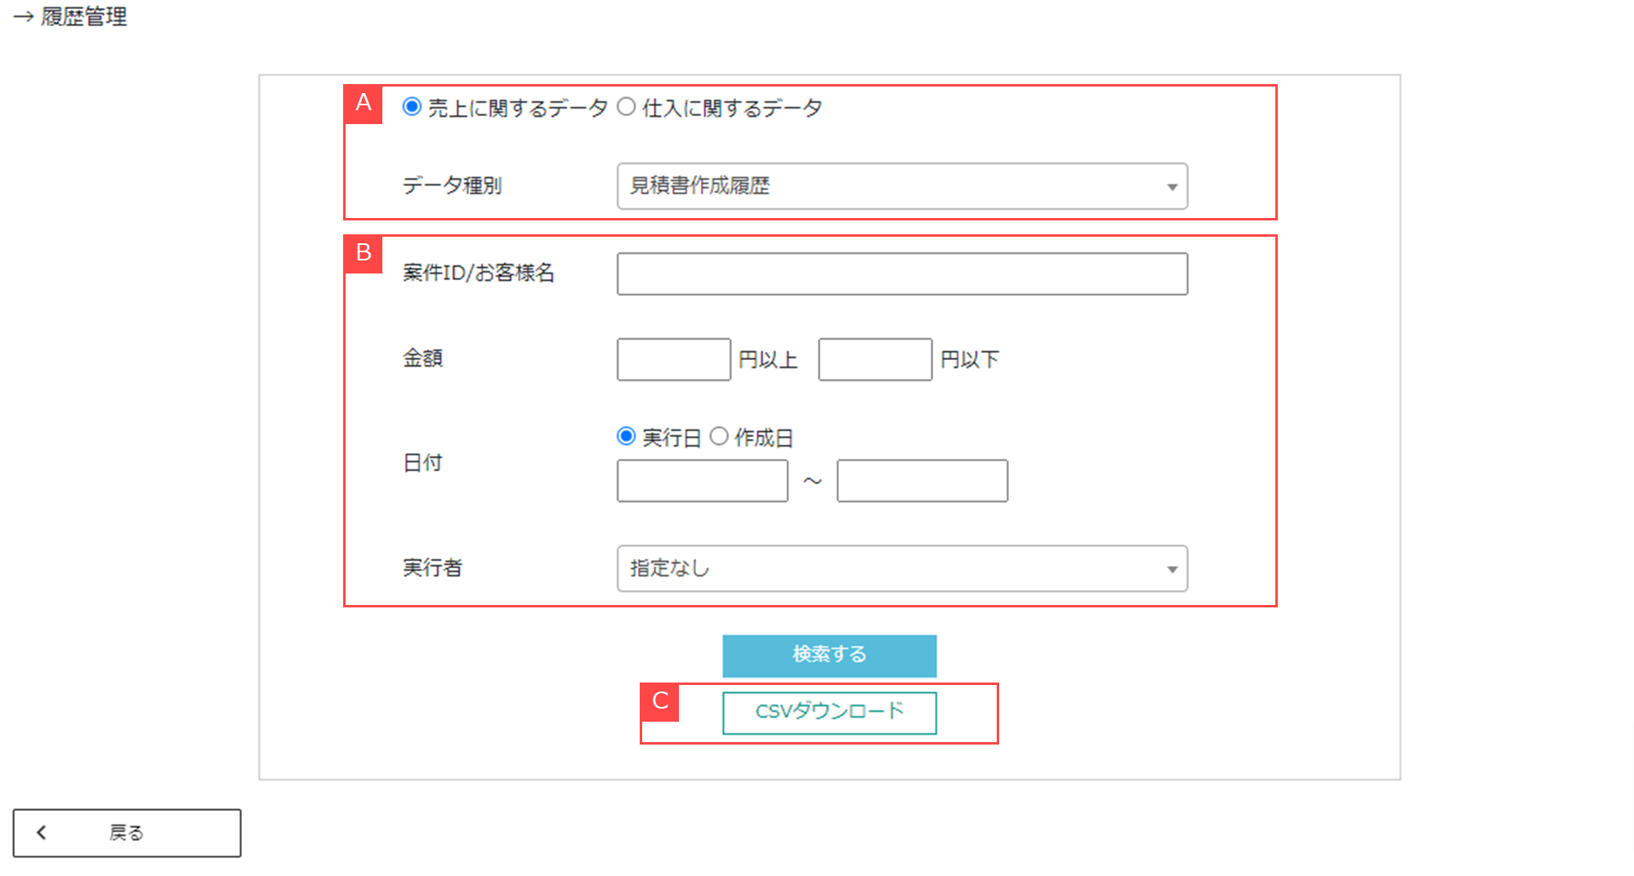1634x876 pixels.
Task: Click the left chevron icon beside 戻る
Action: pos(42,833)
